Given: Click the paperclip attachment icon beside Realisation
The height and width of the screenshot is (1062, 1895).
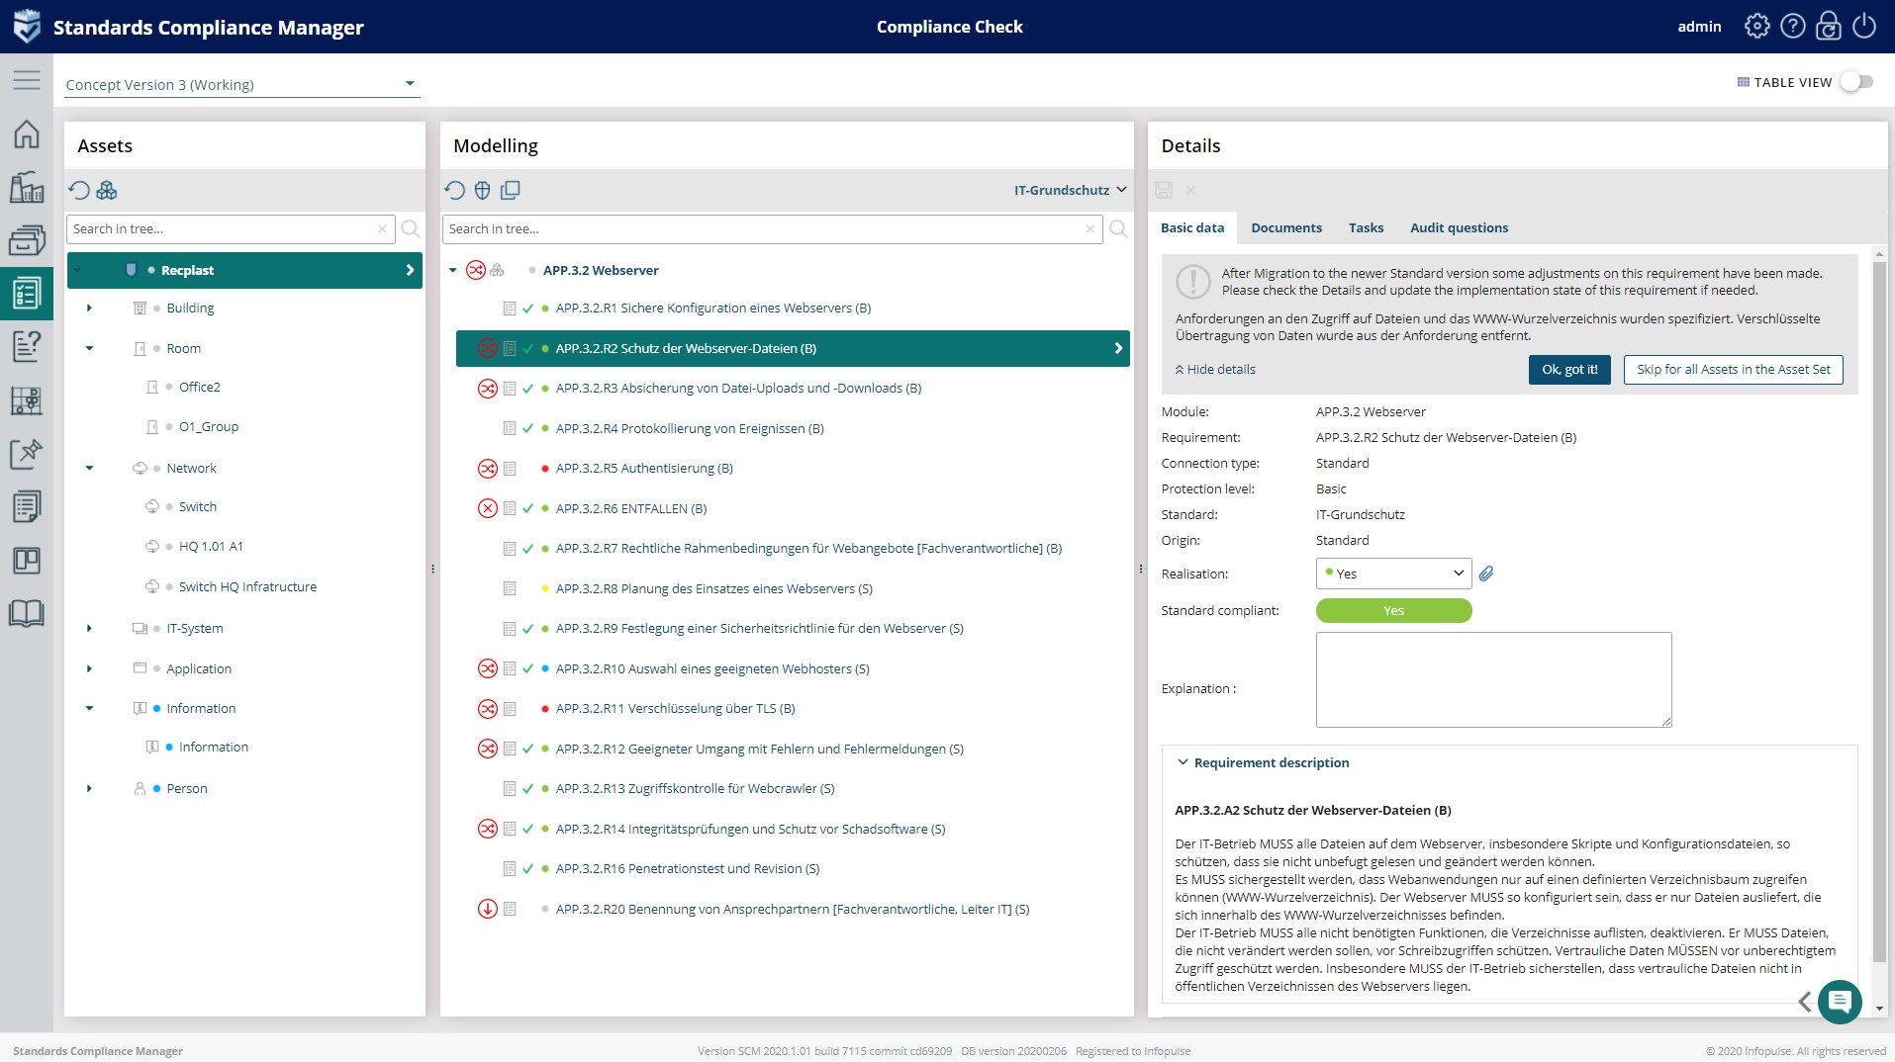Looking at the screenshot, I should [1486, 574].
